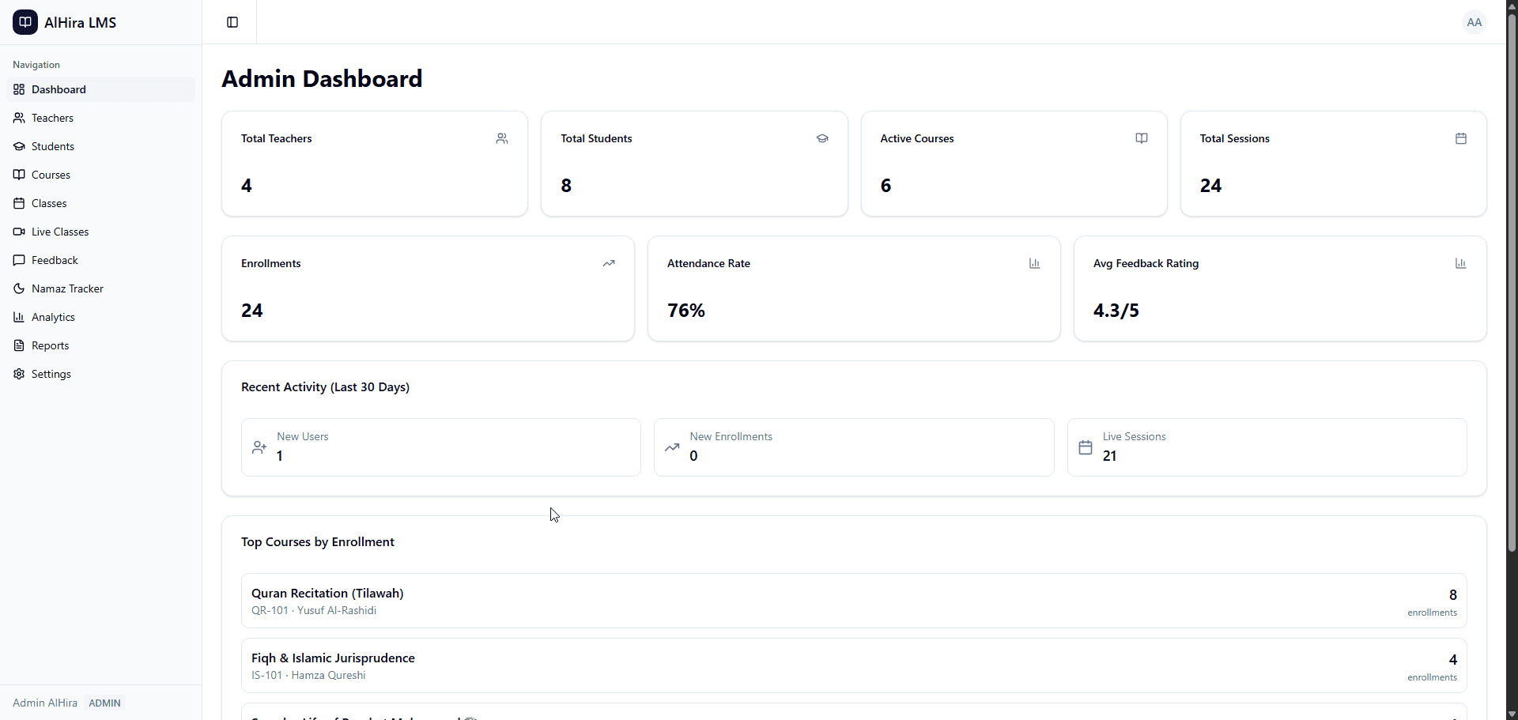Open the Analytics section

pyautogui.click(x=53, y=317)
